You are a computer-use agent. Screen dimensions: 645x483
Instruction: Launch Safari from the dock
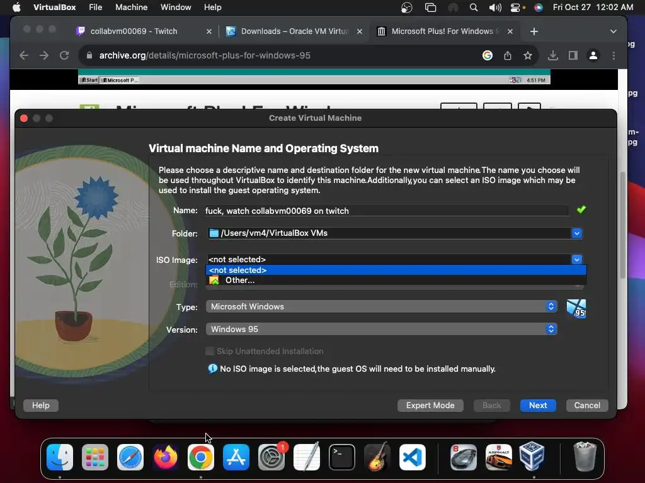130,457
